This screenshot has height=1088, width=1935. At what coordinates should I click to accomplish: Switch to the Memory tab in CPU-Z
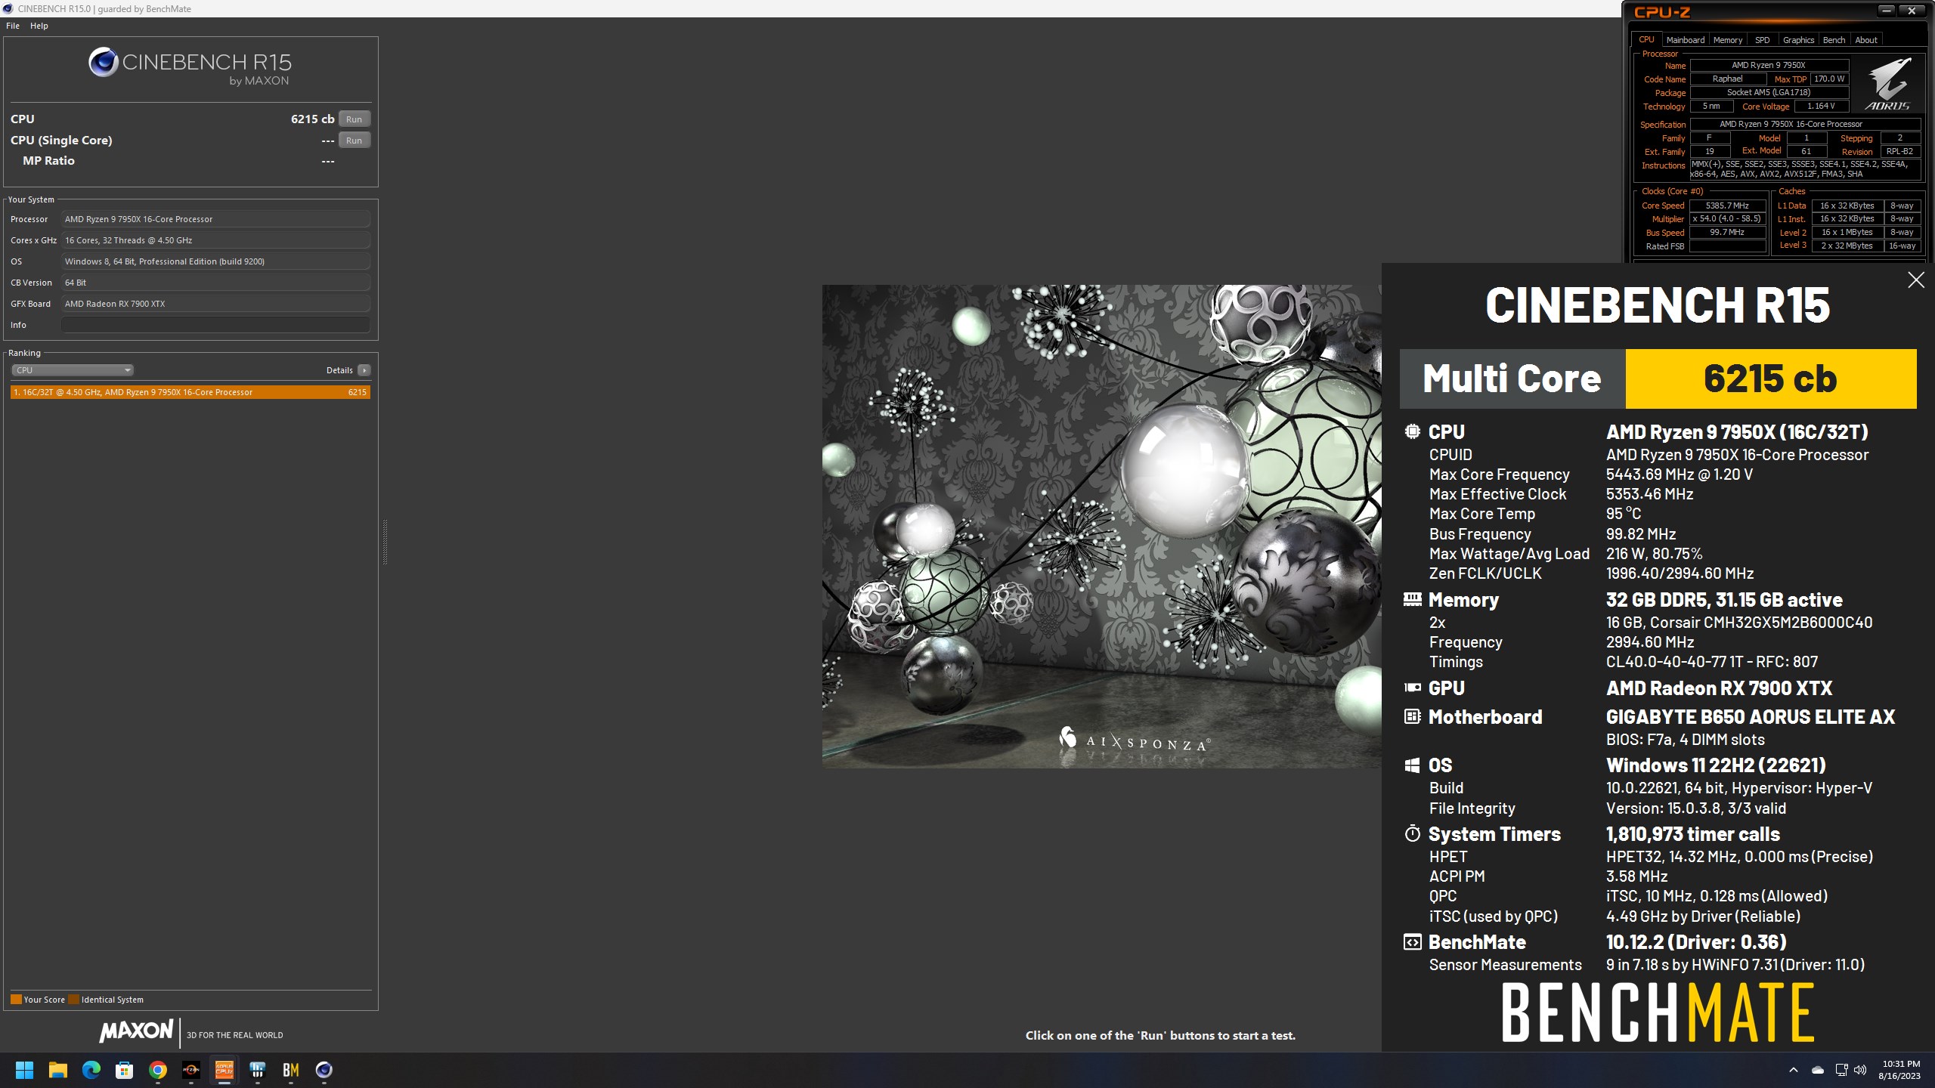click(1728, 40)
